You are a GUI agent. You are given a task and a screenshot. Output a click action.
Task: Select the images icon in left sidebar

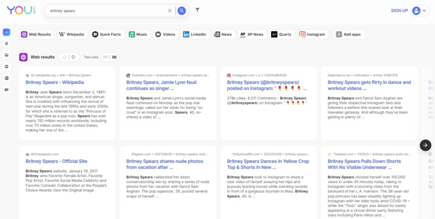pos(7,55)
